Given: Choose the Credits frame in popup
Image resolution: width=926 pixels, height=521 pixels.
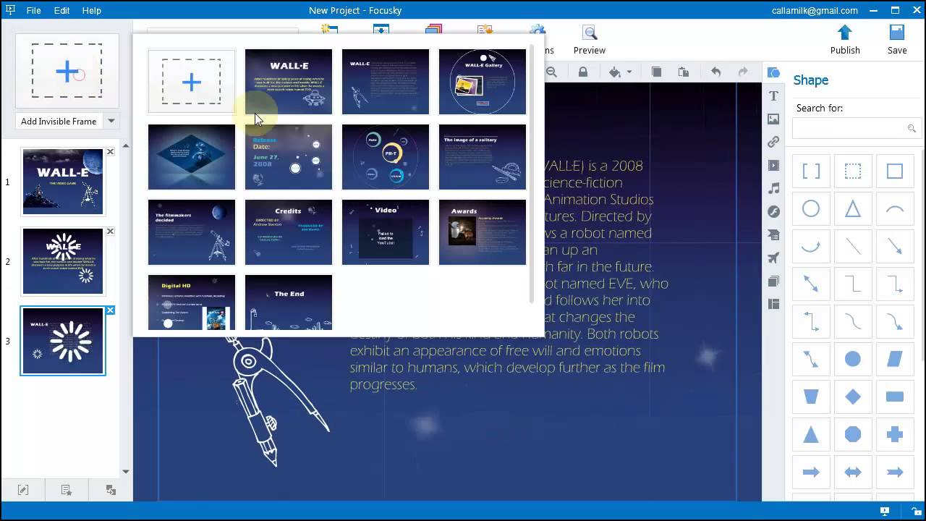Looking at the screenshot, I should tap(289, 232).
